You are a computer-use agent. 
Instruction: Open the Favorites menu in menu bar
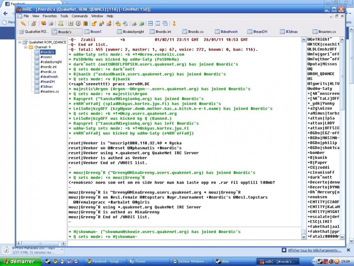pyautogui.click(x=49, y=16)
